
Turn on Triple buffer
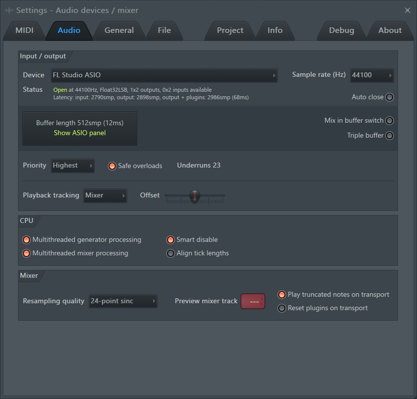[390, 136]
